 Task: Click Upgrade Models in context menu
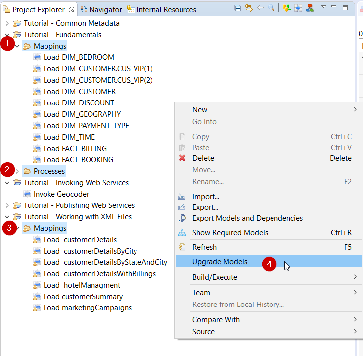(269, 261)
